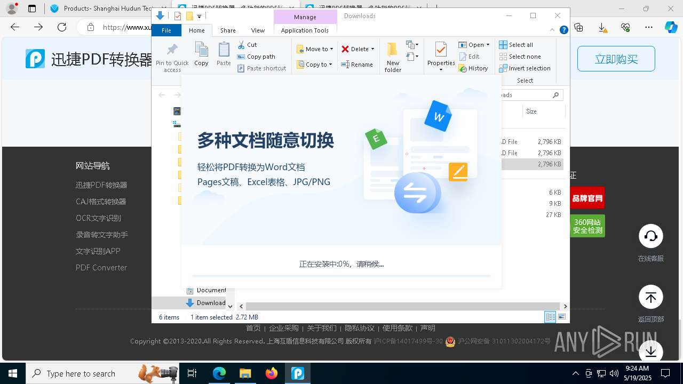Open History in the ribbon

tap(473, 68)
